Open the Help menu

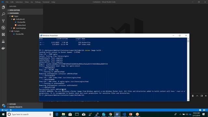point(53,2)
